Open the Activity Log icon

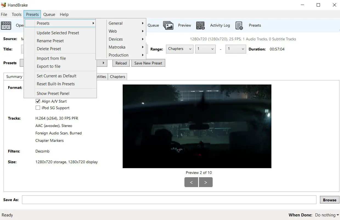(201, 25)
